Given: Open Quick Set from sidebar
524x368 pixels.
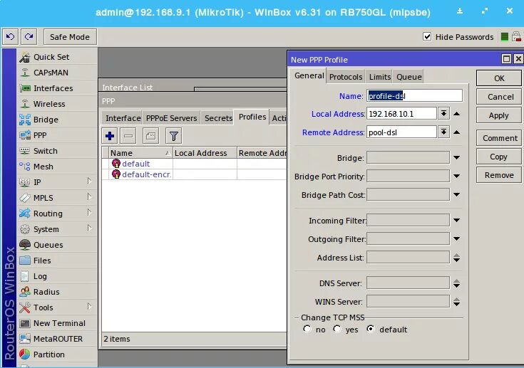Looking at the screenshot, I should point(57,57).
